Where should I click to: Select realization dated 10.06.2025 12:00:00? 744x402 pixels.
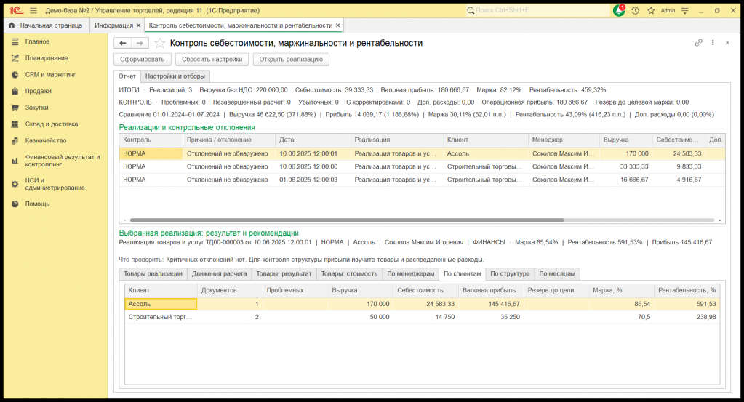pos(423,166)
